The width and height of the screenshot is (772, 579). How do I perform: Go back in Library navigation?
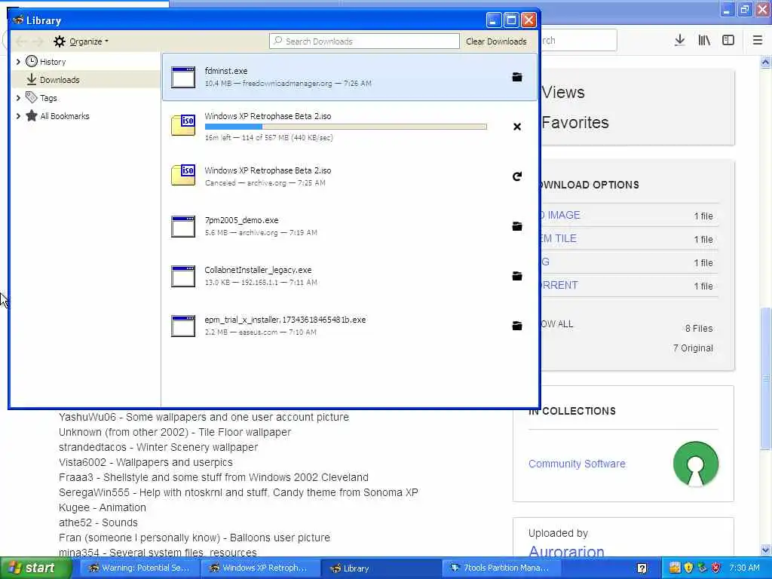pyautogui.click(x=22, y=41)
